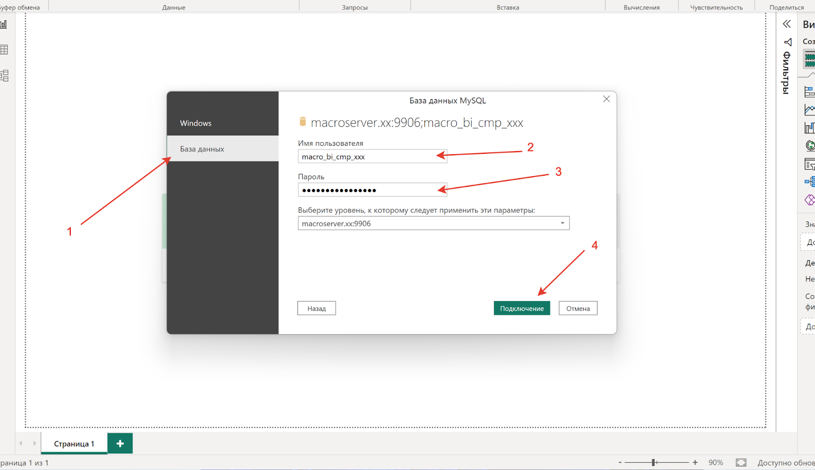Click the Пароль password field
This screenshot has width=815, height=470.
pos(372,190)
